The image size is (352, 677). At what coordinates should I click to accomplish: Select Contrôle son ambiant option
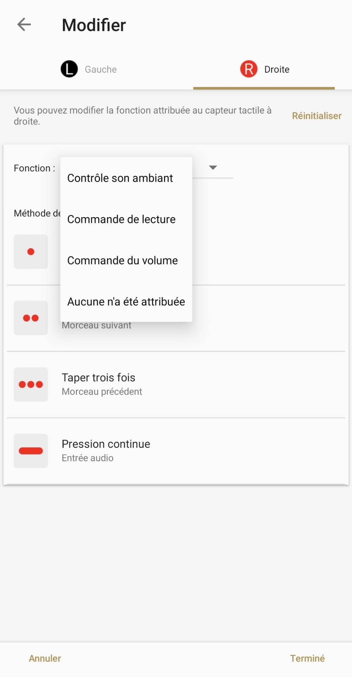click(120, 178)
